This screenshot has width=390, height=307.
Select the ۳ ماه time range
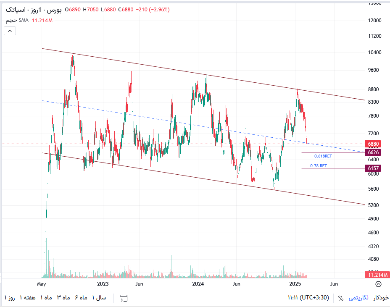click(x=63, y=298)
